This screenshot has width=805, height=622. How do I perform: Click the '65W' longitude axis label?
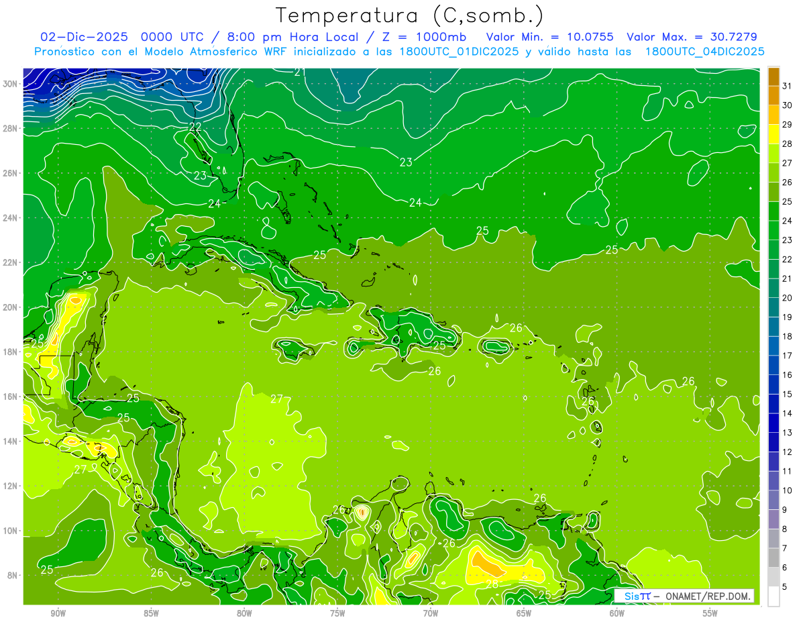coord(524,613)
